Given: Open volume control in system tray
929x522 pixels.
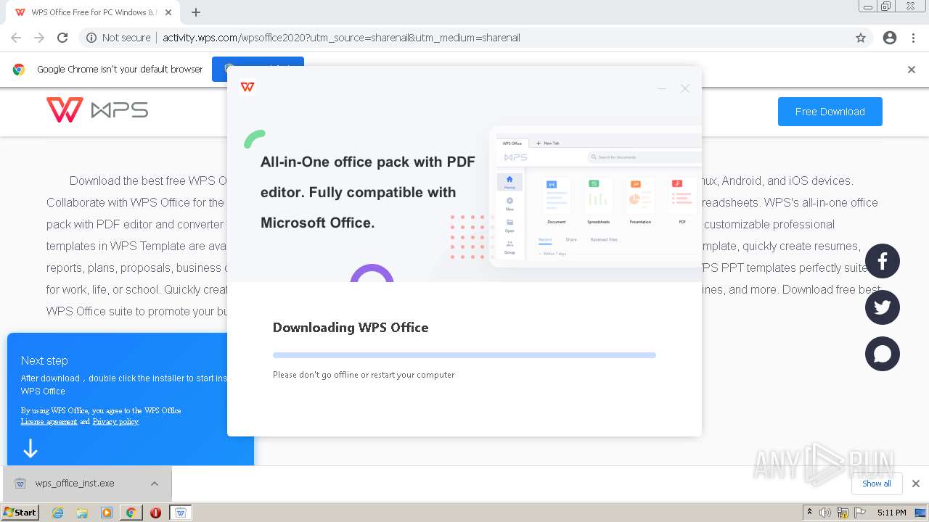Looking at the screenshot, I should [825, 513].
